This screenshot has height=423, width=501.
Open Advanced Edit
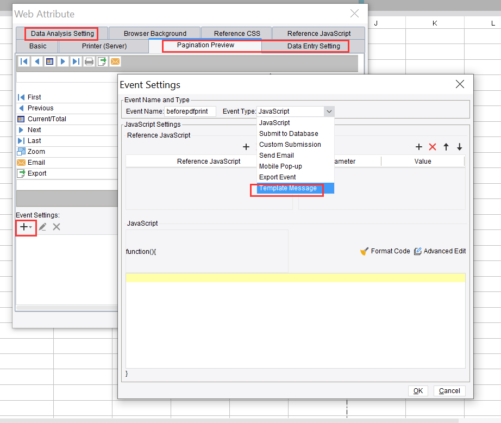[440, 251]
